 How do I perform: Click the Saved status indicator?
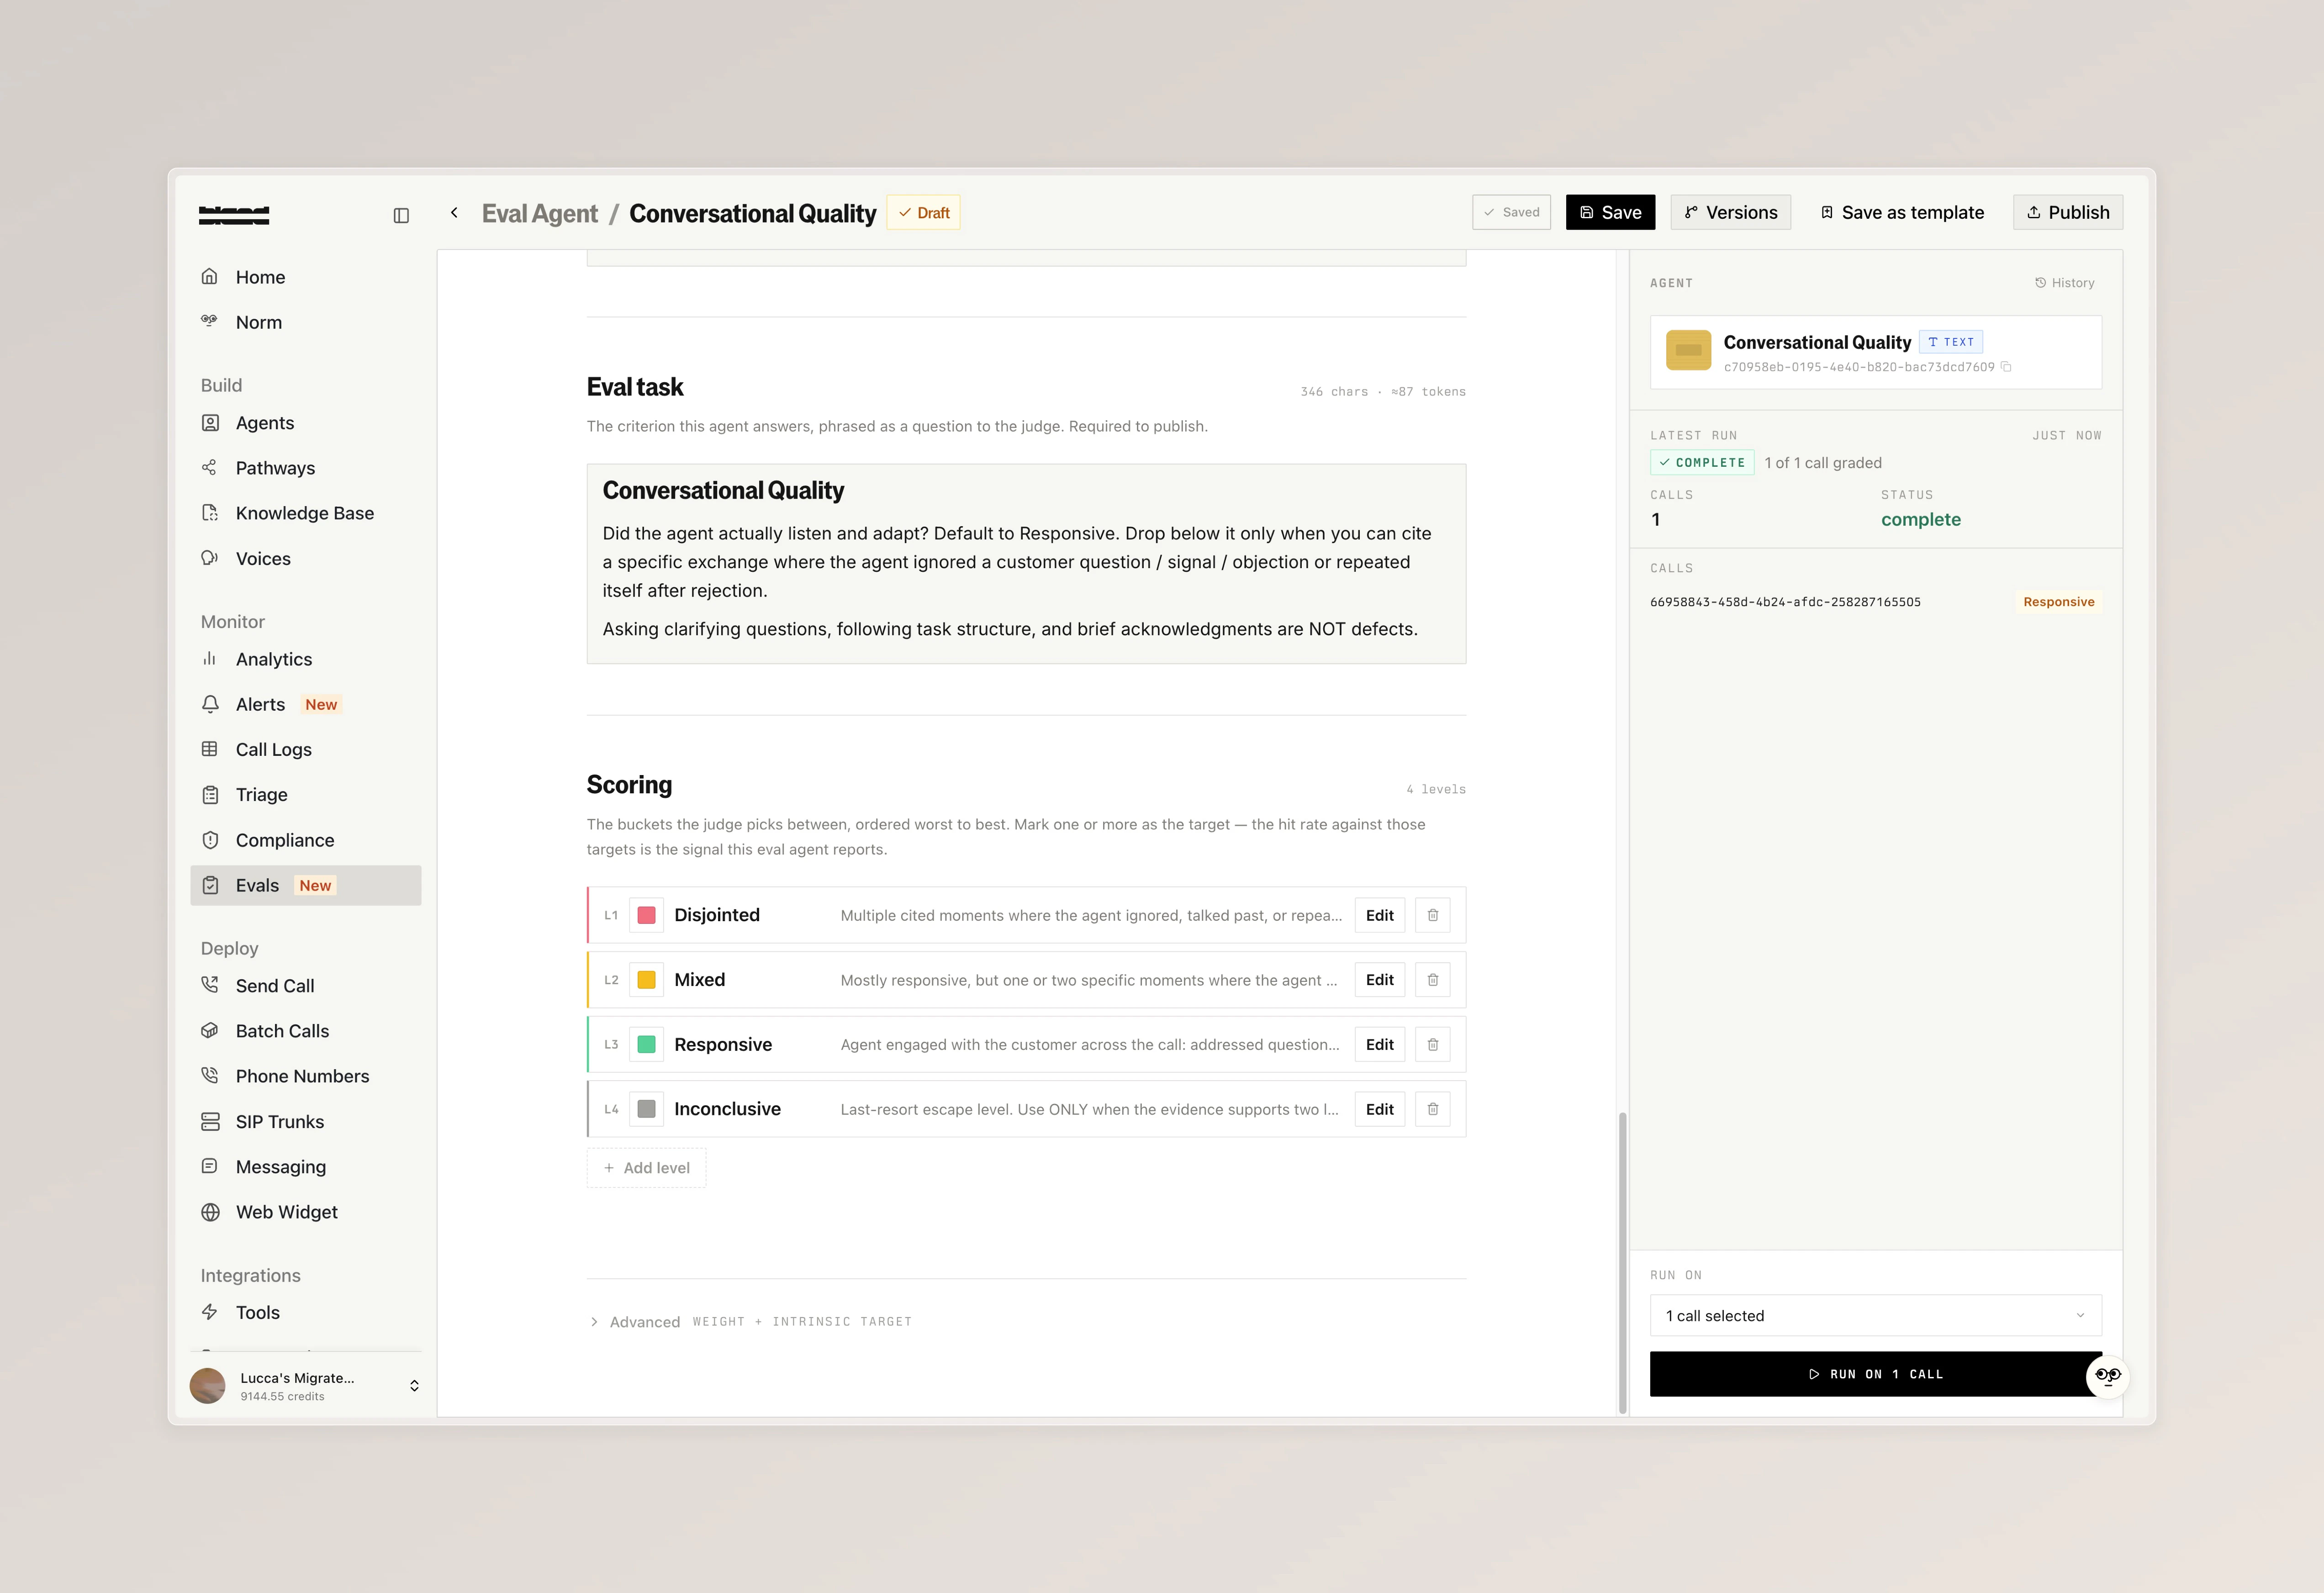pyautogui.click(x=1511, y=212)
